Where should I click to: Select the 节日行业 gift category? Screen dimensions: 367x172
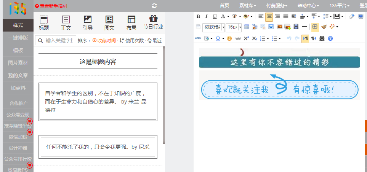click(x=153, y=22)
